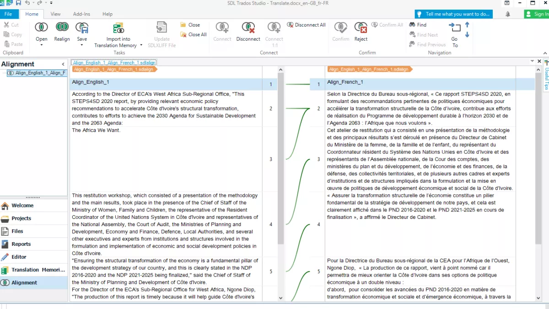This screenshot has width=549, height=309.
Task: Disconnect All alignment connections
Action: pos(306,25)
